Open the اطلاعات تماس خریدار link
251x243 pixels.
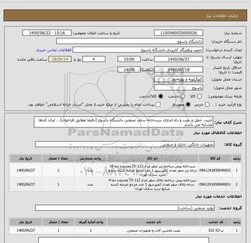[x=54, y=50]
